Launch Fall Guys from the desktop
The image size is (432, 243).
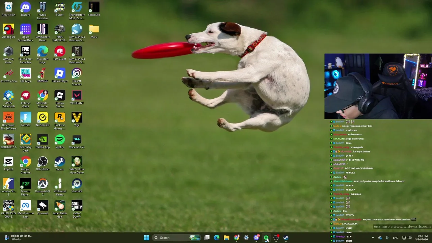click(x=25, y=76)
